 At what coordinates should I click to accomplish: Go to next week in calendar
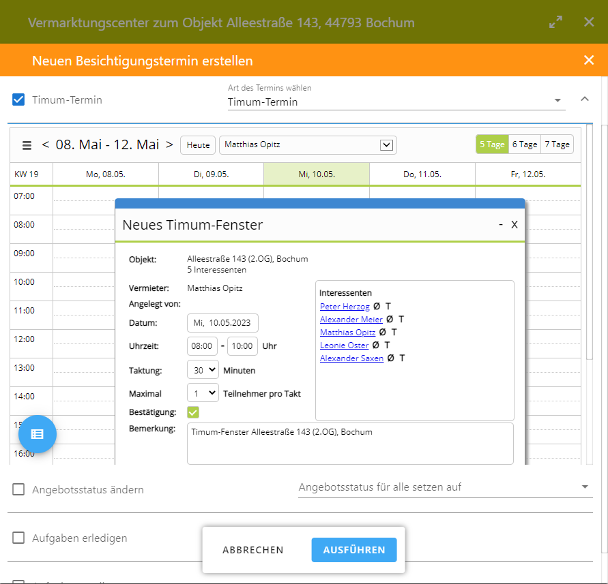[169, 144]
